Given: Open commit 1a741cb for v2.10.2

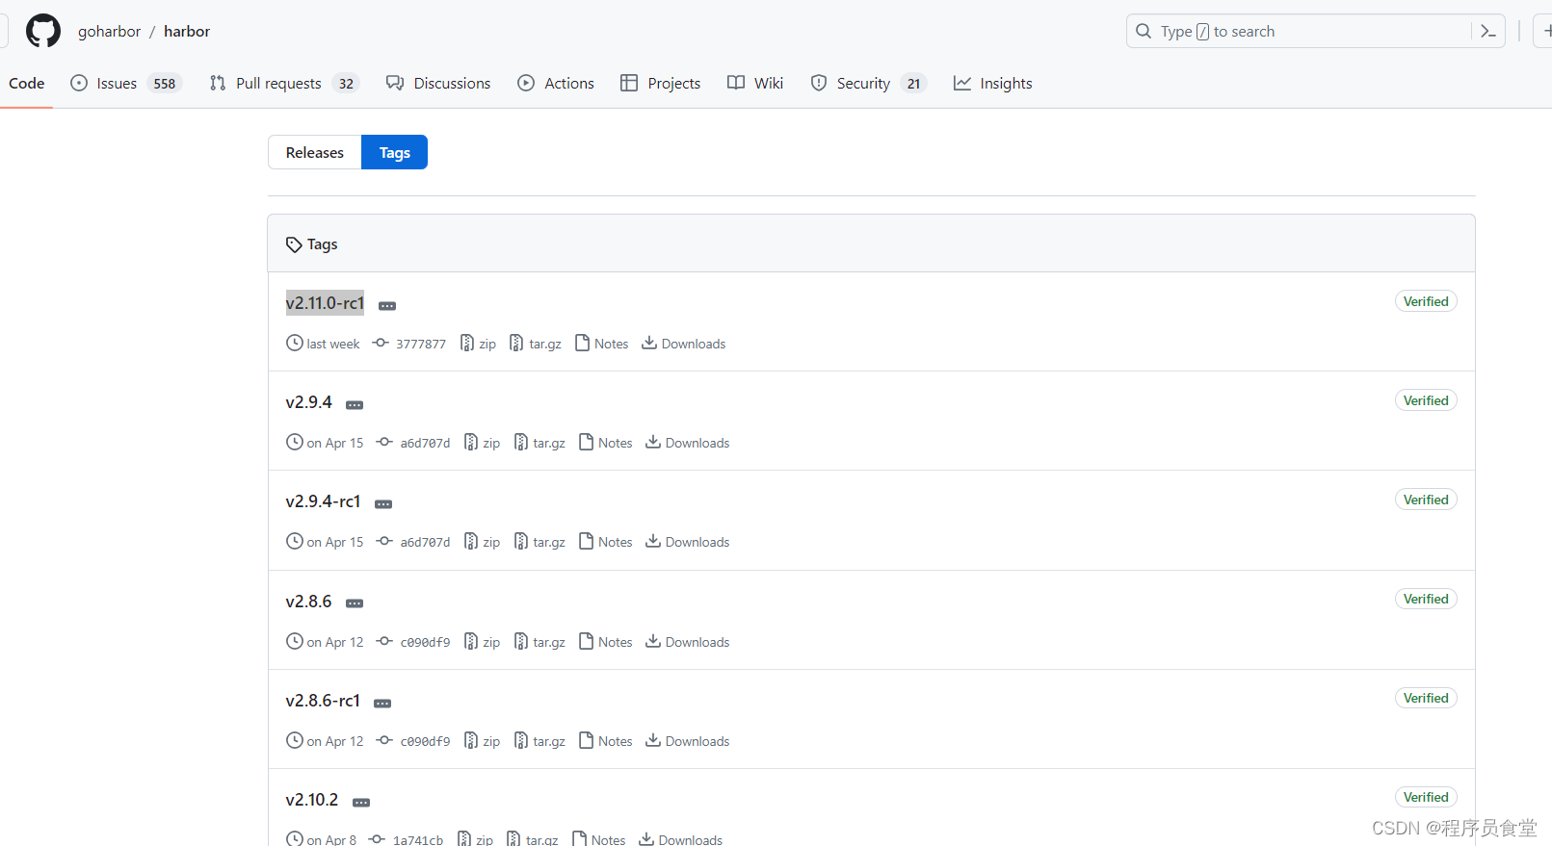Looking at the screenshot, I should pyautogui.click(x=406, y=839).
